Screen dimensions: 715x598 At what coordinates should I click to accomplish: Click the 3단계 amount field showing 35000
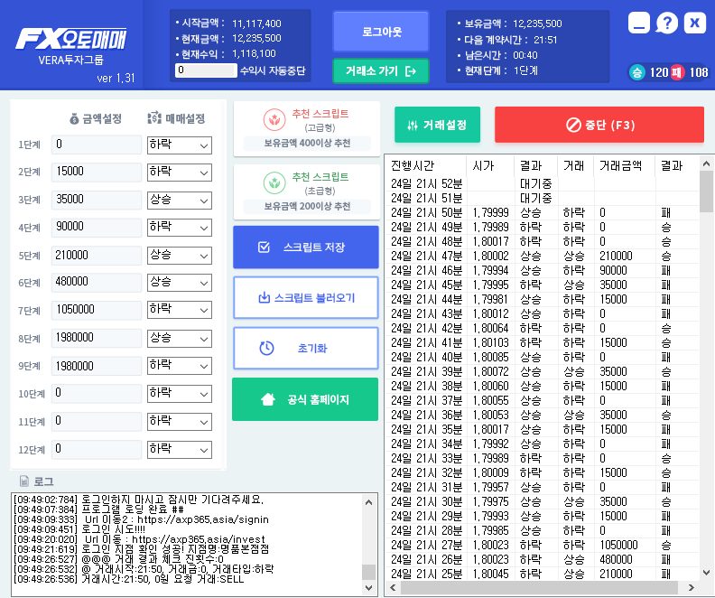(97, 200)
